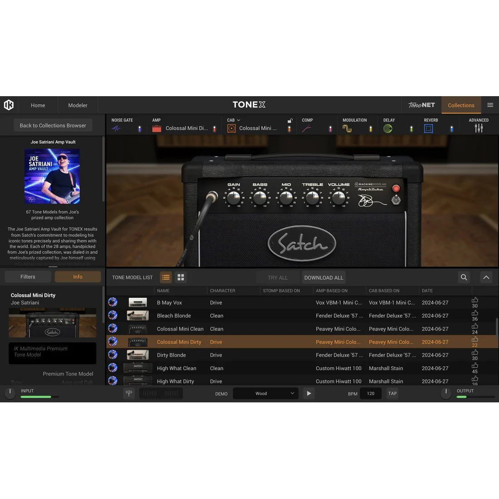Toggle the Reverb power switch
The height and width of the screenshot is (499, 499).
pyautogui.click(x=451, y=129)
